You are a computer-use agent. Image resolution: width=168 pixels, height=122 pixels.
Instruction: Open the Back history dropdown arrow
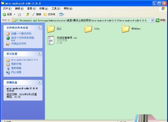pyautogui.click(x=14, y=14)
